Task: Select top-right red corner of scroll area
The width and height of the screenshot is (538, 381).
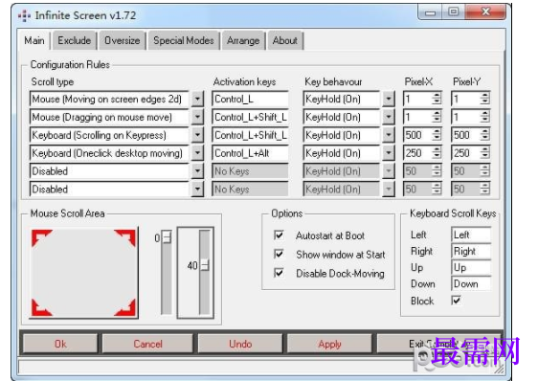Action: 125,237
